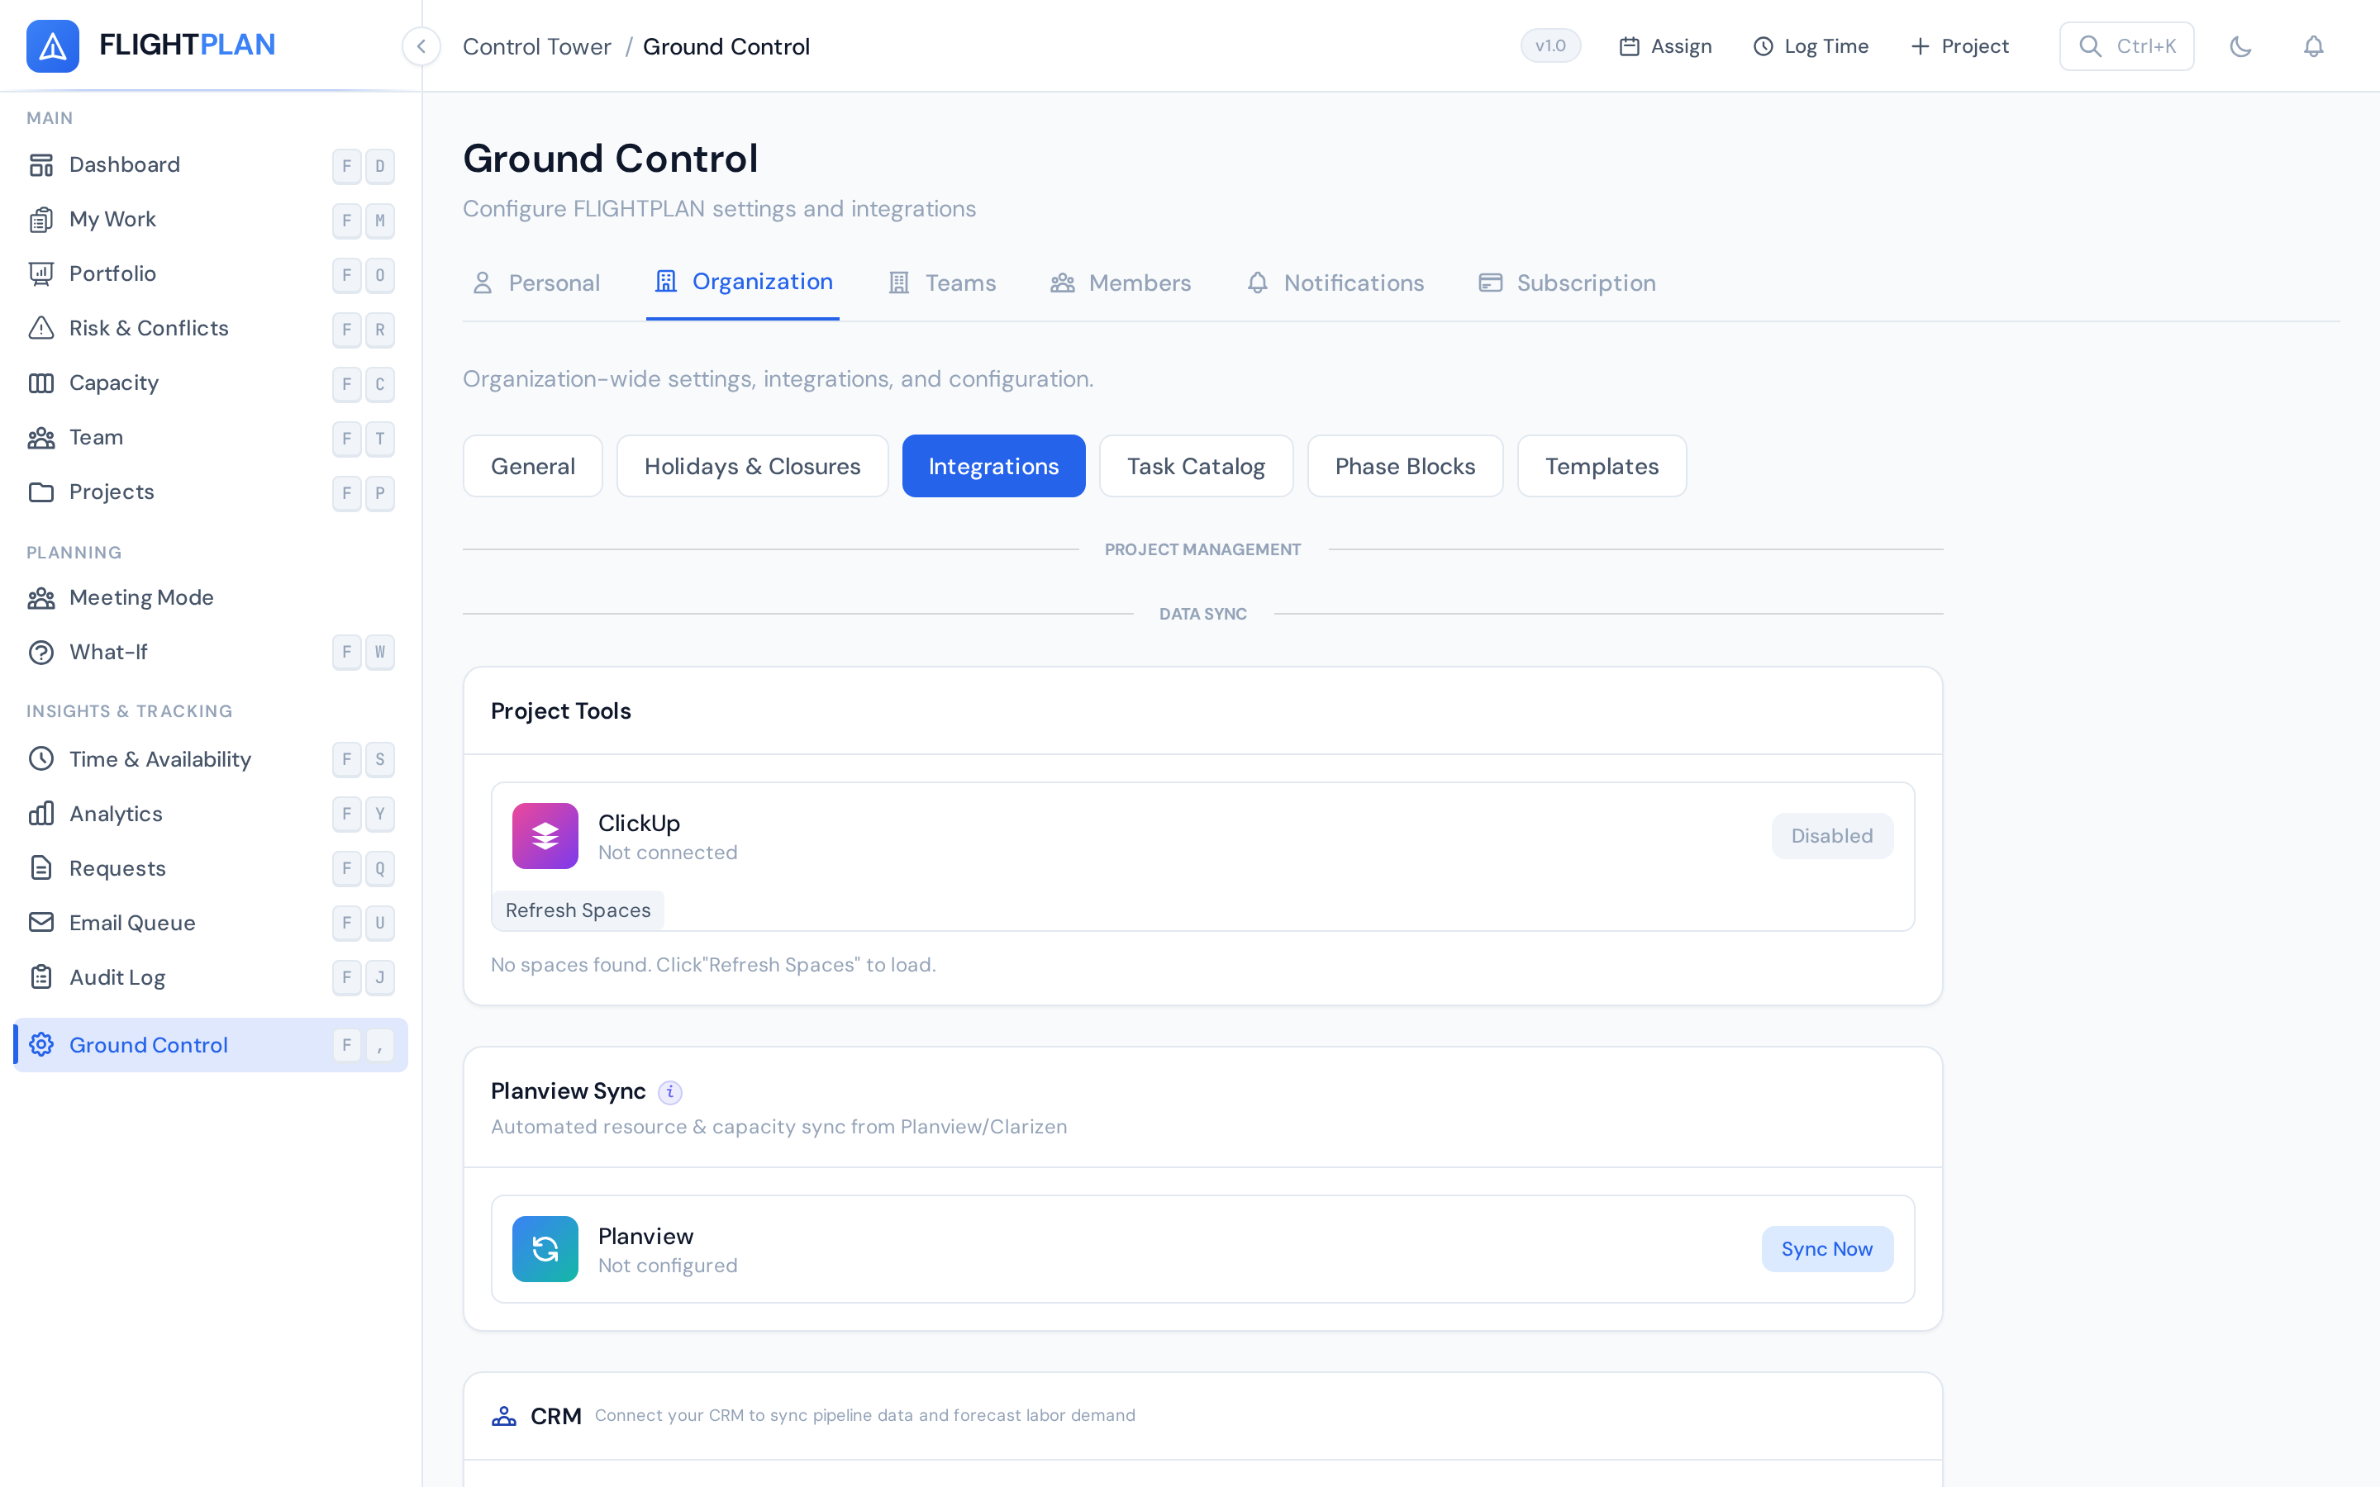The width and height of the screenshot is (2380, 1487).
Task: Open the Email Queue envelope icon
Action: 41,923
